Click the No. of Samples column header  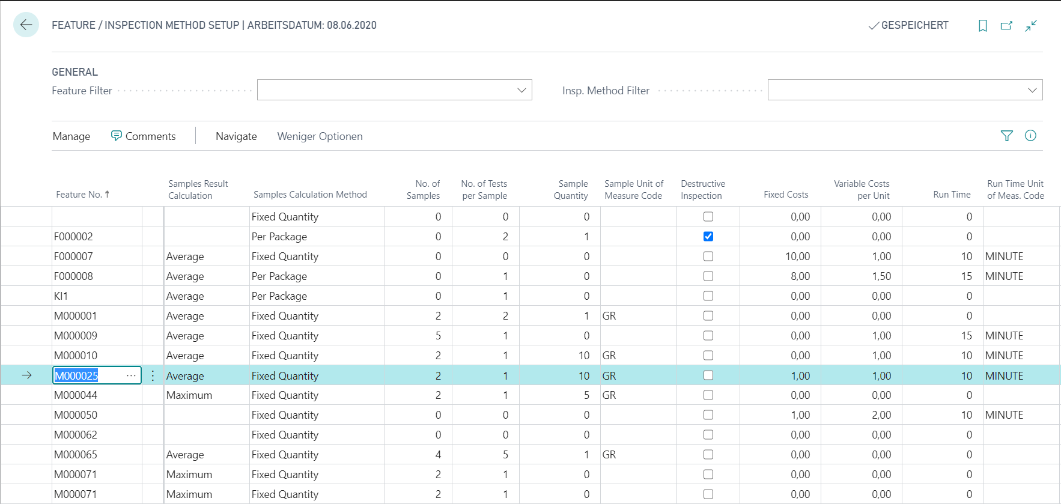[x=423, y=189]
